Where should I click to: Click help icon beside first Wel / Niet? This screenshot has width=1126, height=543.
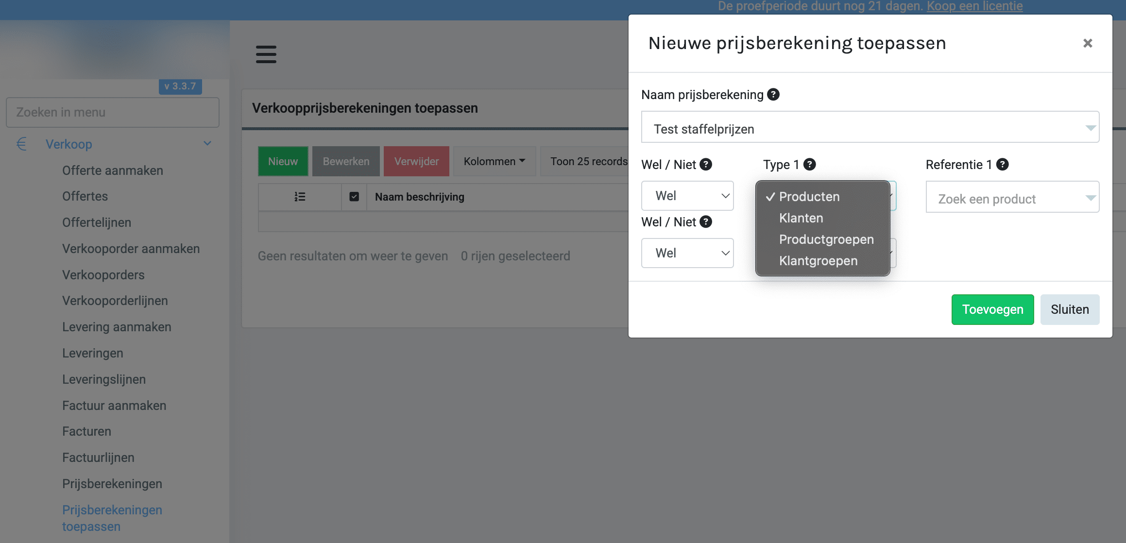click(706, 164)
